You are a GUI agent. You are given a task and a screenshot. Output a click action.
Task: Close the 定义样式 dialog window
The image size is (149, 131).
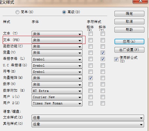point(140,2)
